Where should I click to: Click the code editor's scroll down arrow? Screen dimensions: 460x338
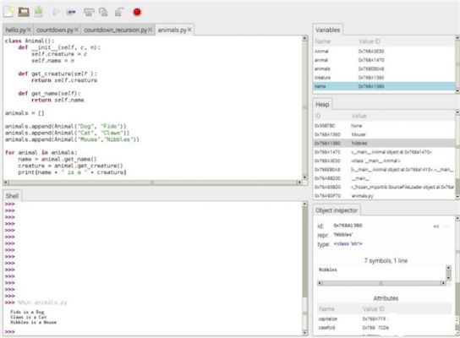point(304,177)
